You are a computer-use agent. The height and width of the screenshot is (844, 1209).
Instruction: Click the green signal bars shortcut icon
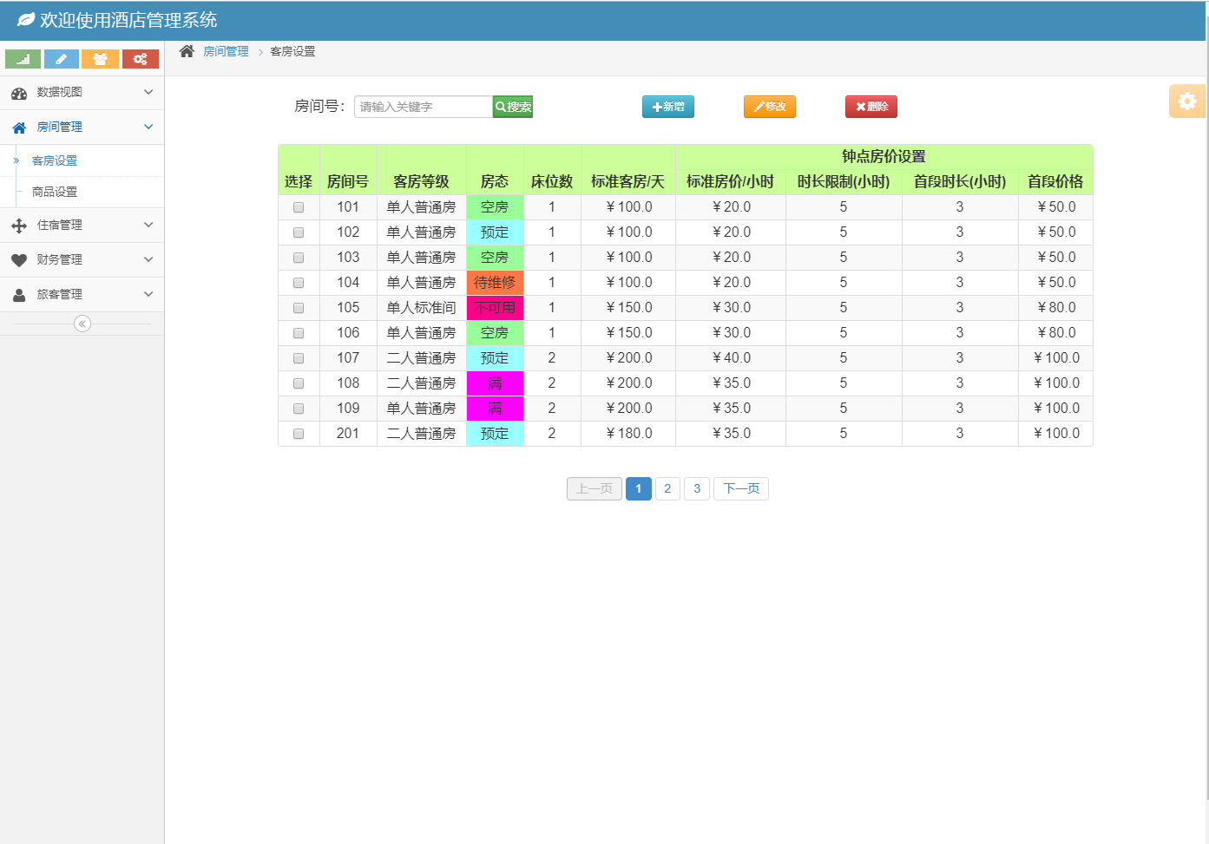[x=23, y=59]
